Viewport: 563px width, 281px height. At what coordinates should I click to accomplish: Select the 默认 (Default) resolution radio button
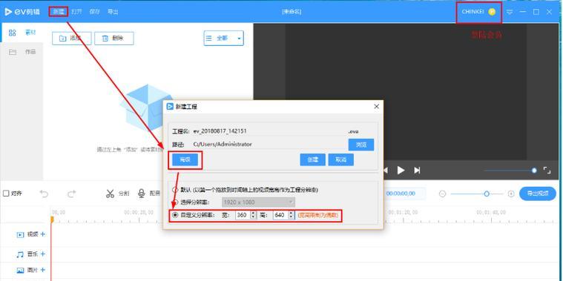175,190
